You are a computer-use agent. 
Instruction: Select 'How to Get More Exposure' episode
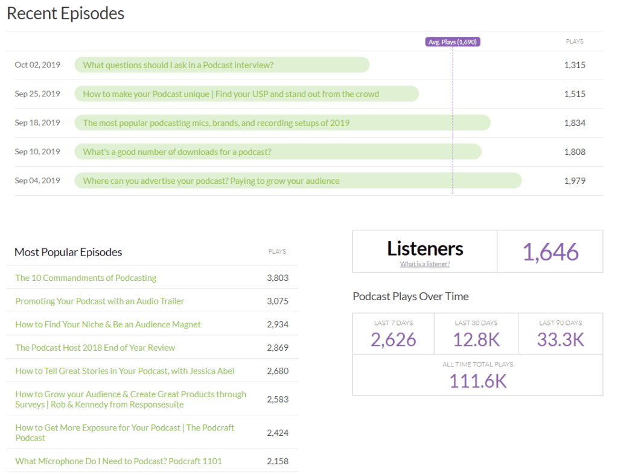tap(124, 432)
